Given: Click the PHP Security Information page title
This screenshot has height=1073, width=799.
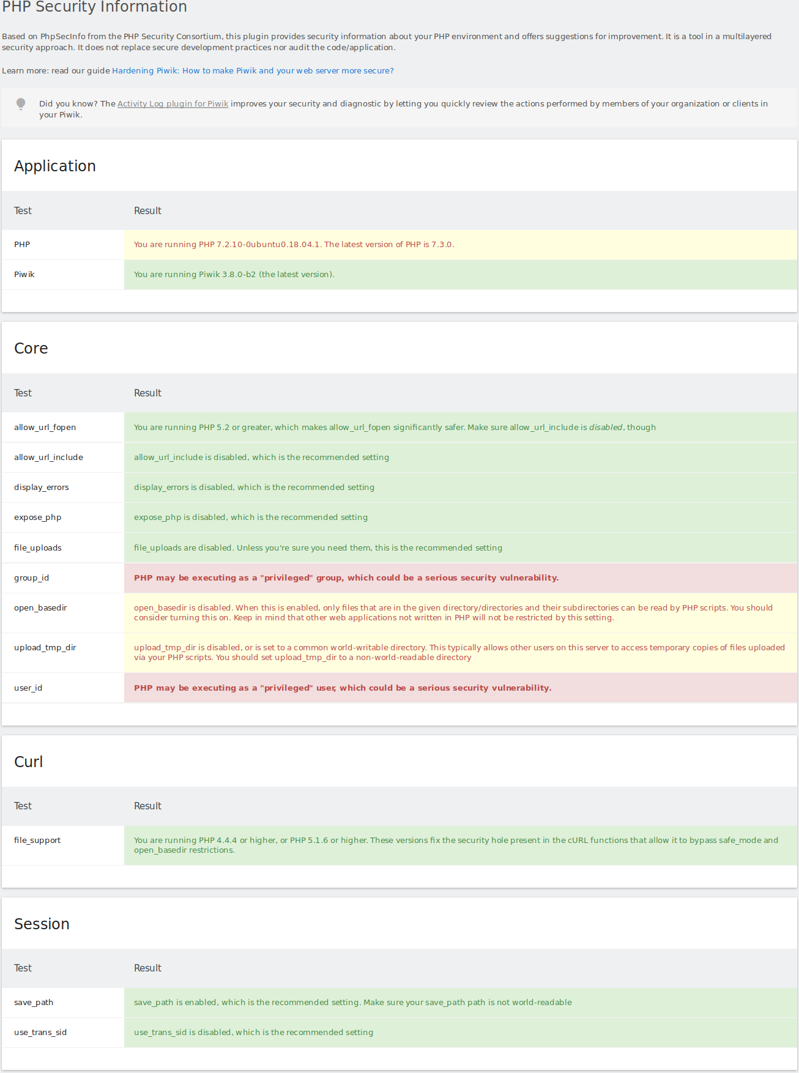Looking at the screenshot, I should click(95, 7).
